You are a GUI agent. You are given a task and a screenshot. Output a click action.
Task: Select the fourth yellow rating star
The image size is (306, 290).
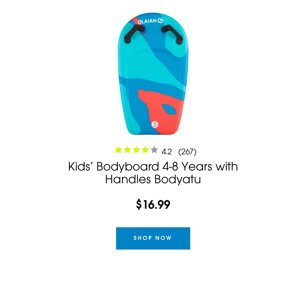pos(145,150)
